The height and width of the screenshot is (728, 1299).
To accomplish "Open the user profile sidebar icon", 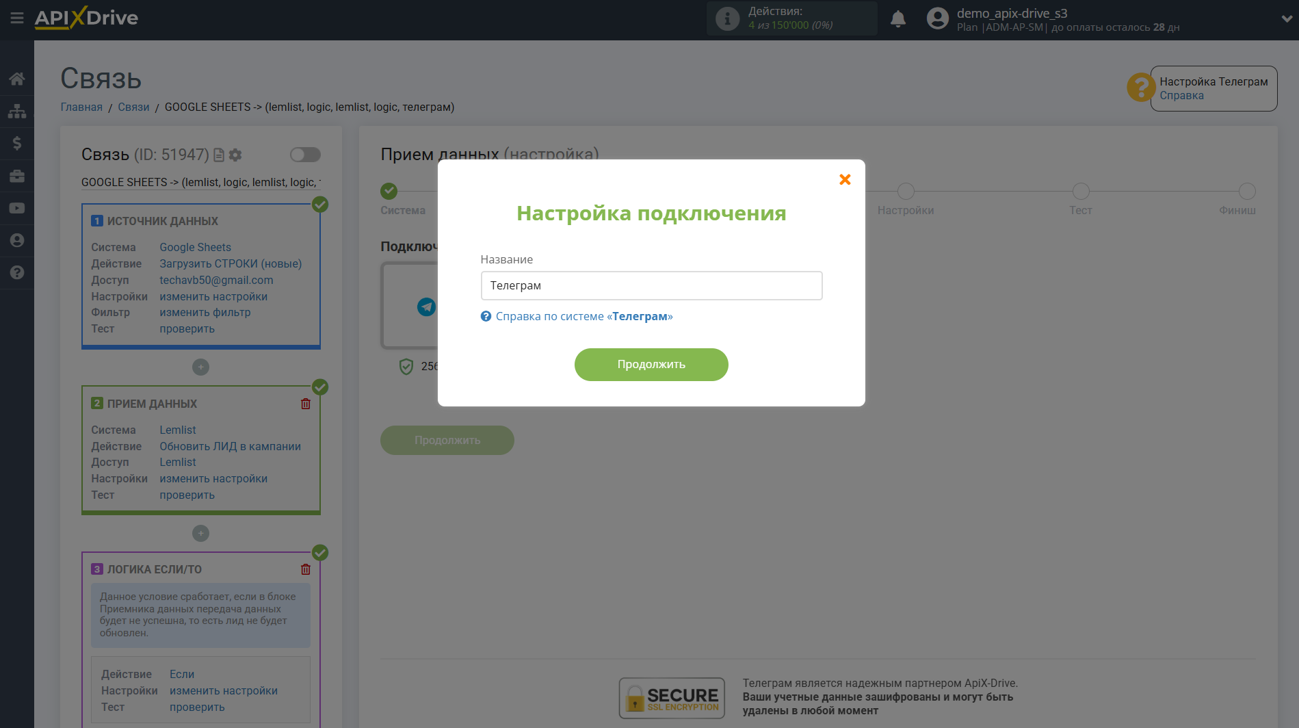I will click(17, 240).
